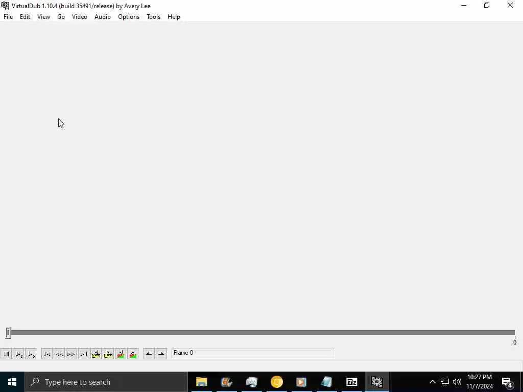
Task: Start input playback button
Action: pyautogui.click(x=19, y=354)
